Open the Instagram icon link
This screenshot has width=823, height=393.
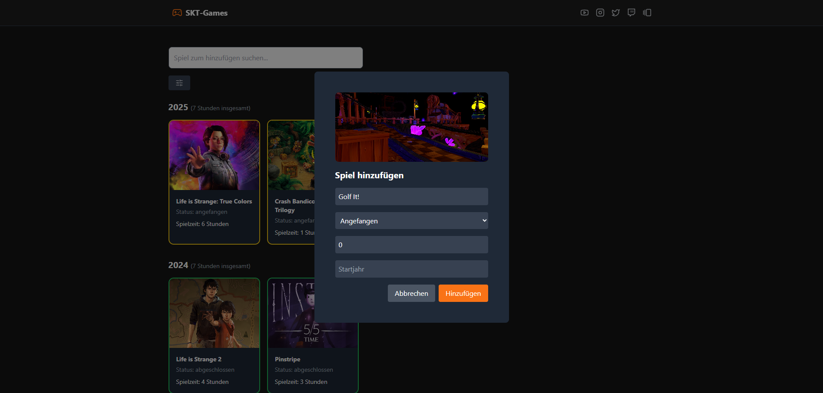pyautogui.click(x=600, y=13)
